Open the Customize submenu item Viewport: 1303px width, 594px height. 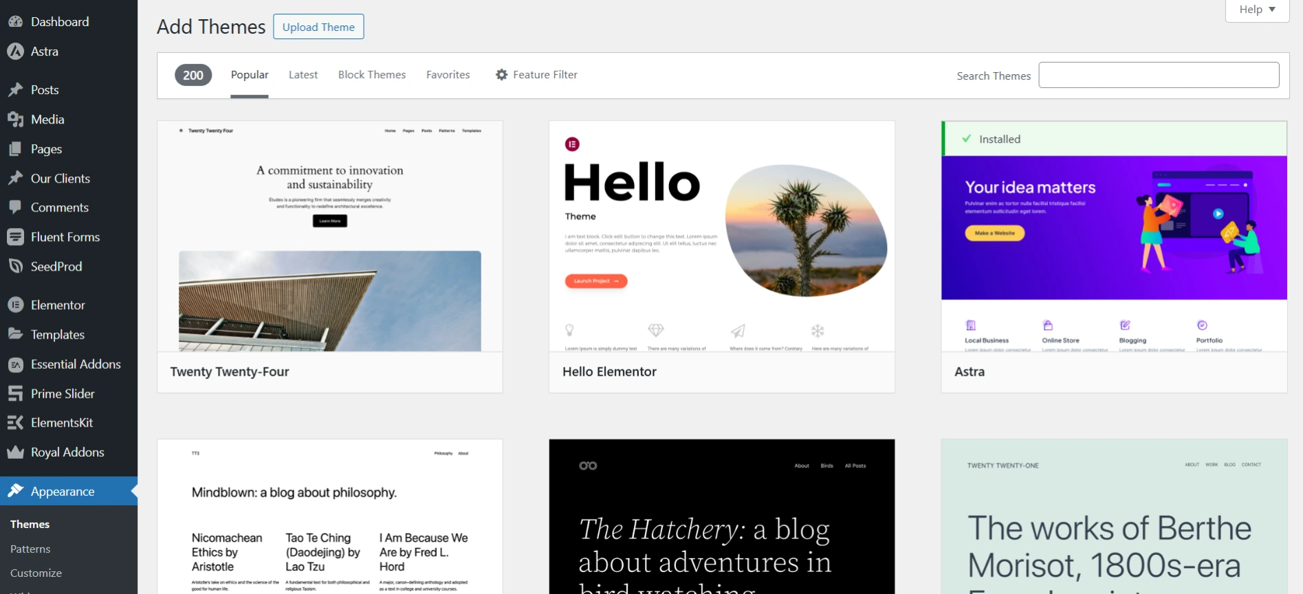point(36,573)
